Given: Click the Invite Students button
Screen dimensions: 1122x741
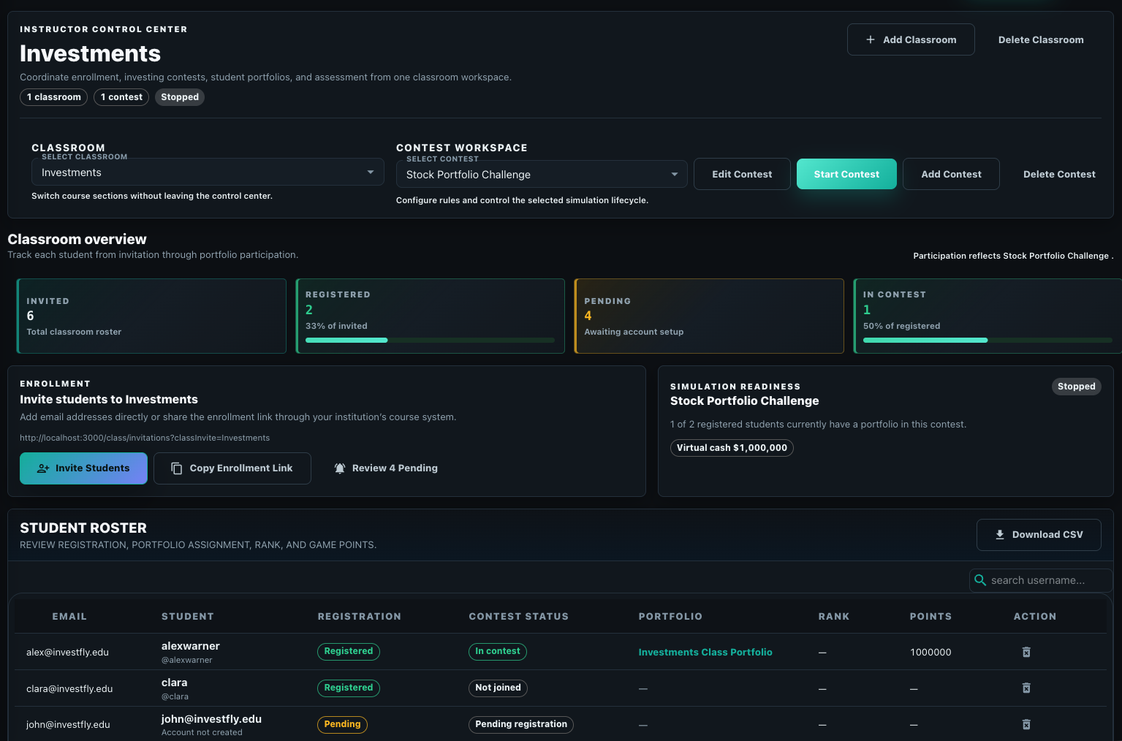Looking at the screenshot, I should tap(83, 468).
